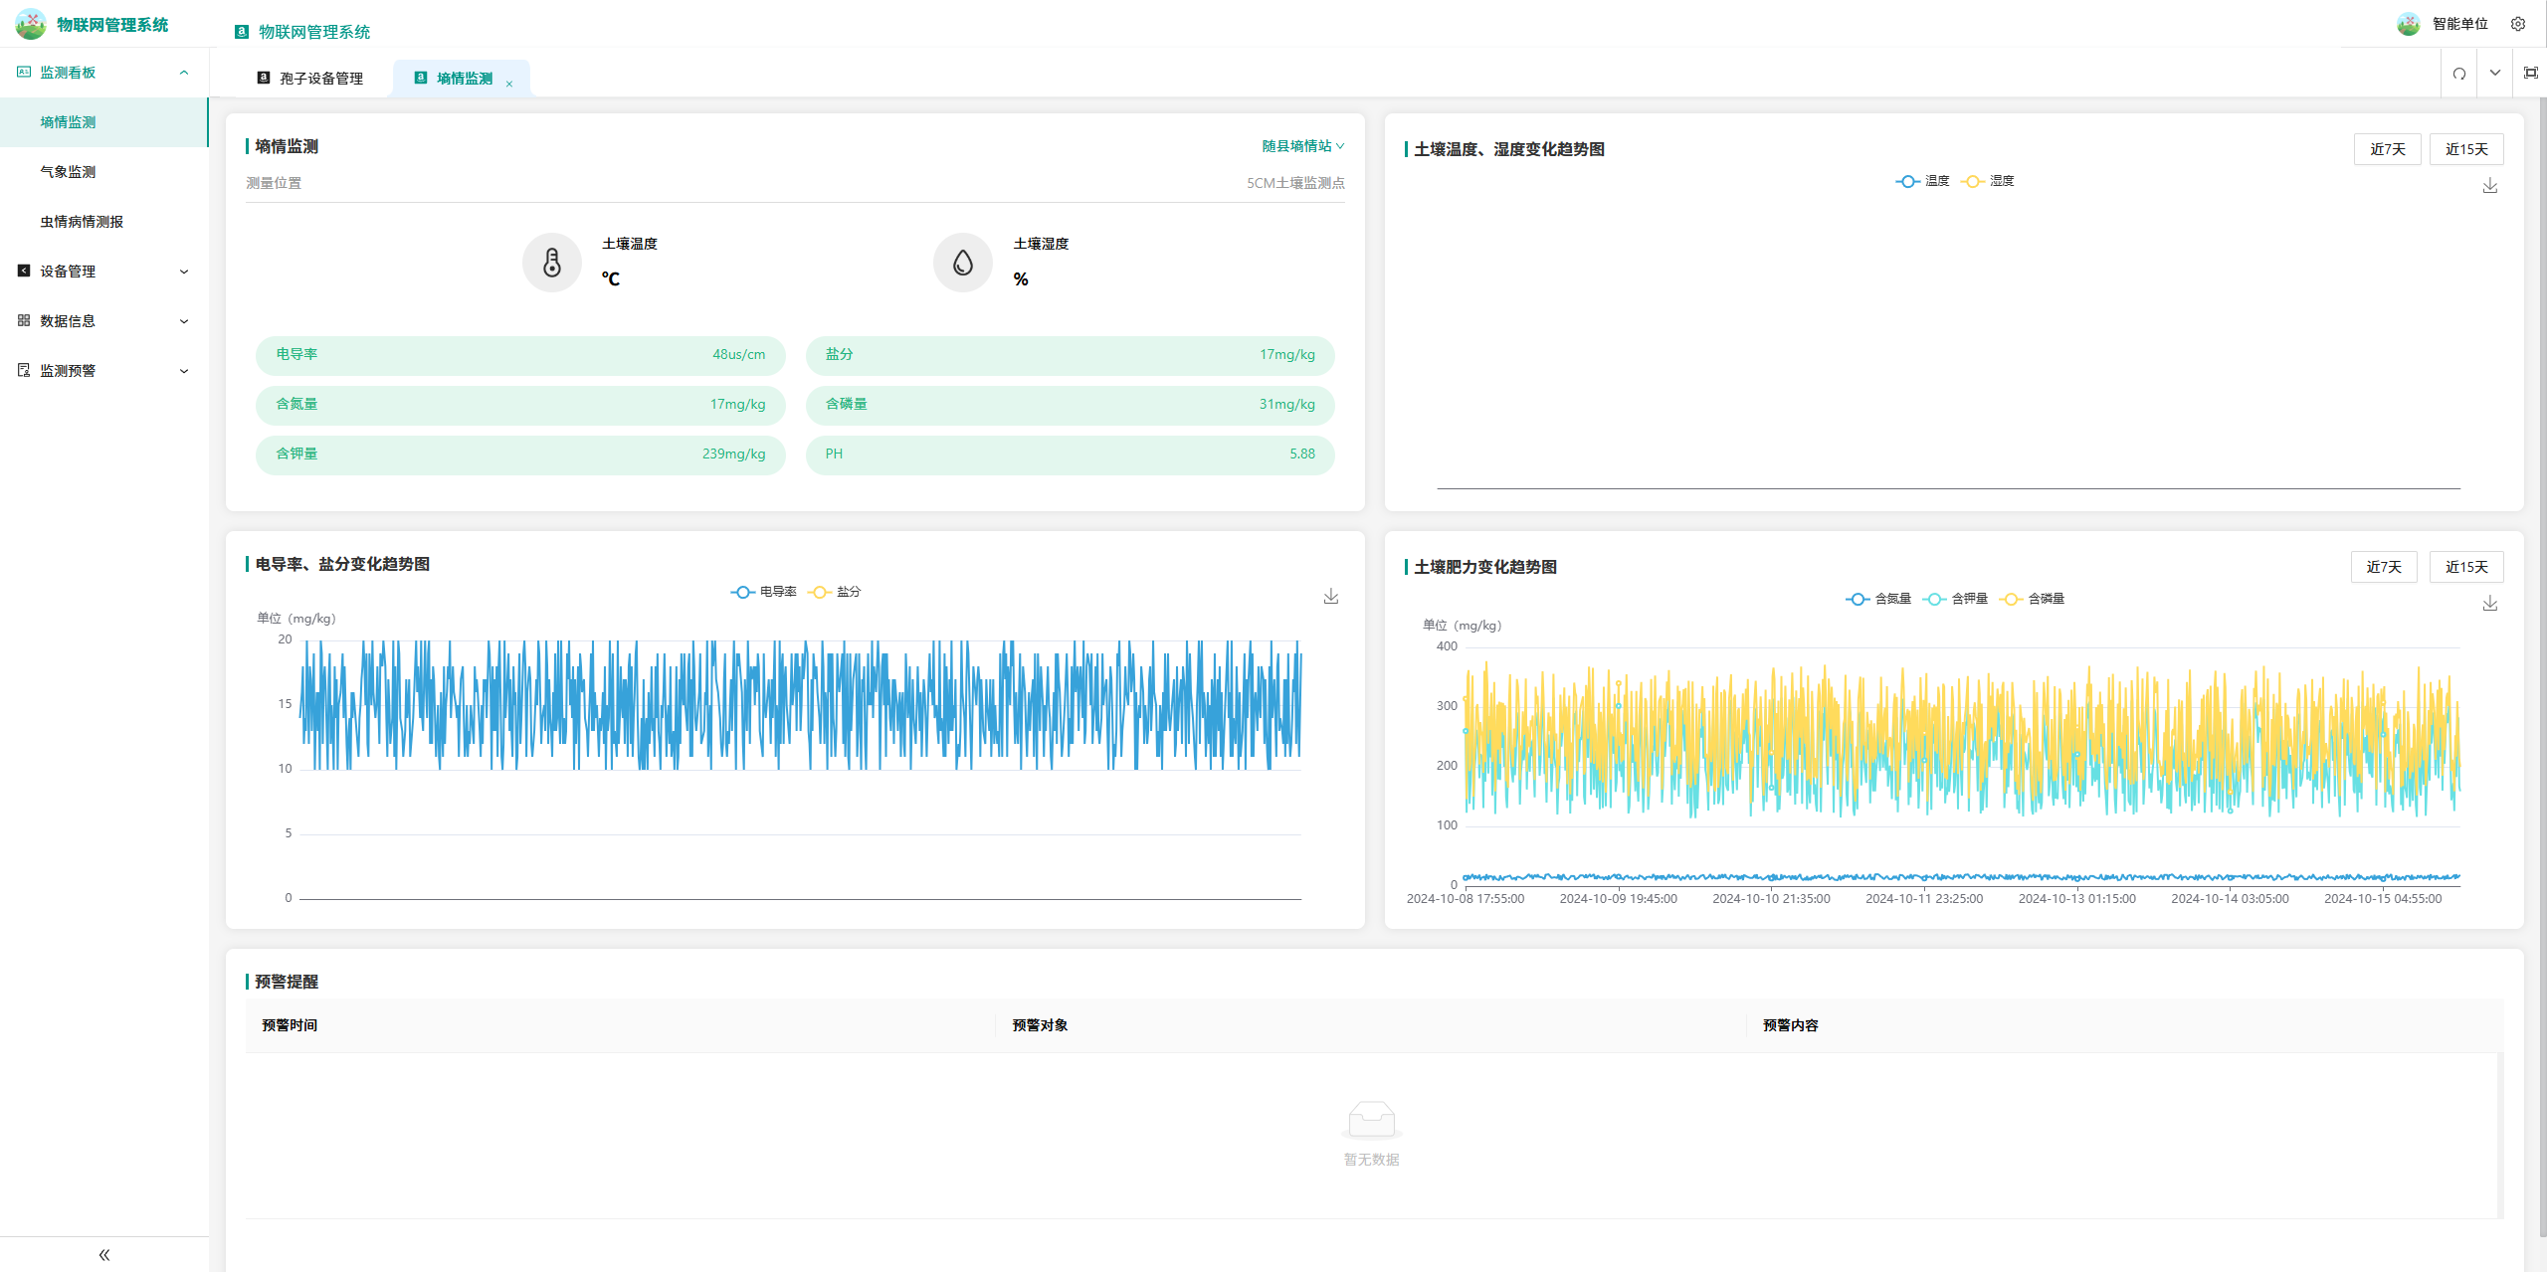Click the refresh icon in tab bar

pyautogui.click(x=2458, y=74)
